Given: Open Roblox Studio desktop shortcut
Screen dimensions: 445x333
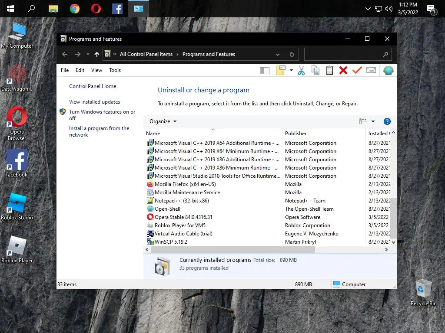Looking at the screenshot, I should 17,207.
